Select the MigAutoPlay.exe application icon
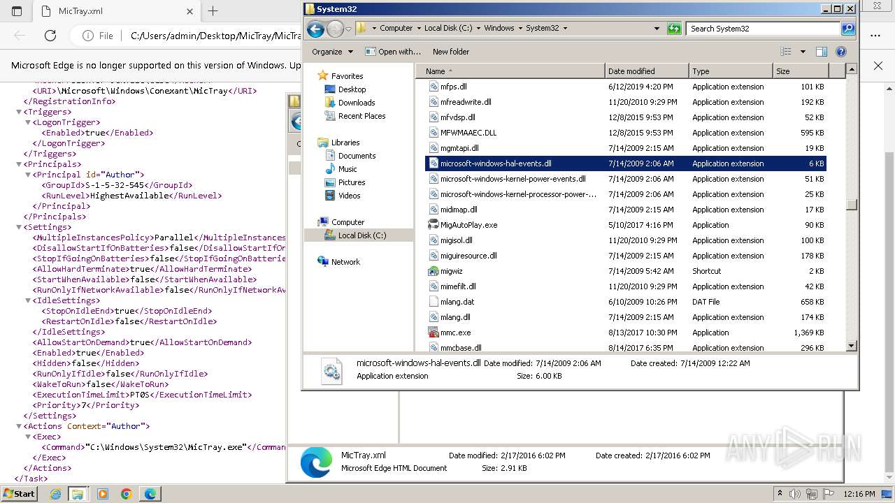Screen dimensions: 895x503 434,225
